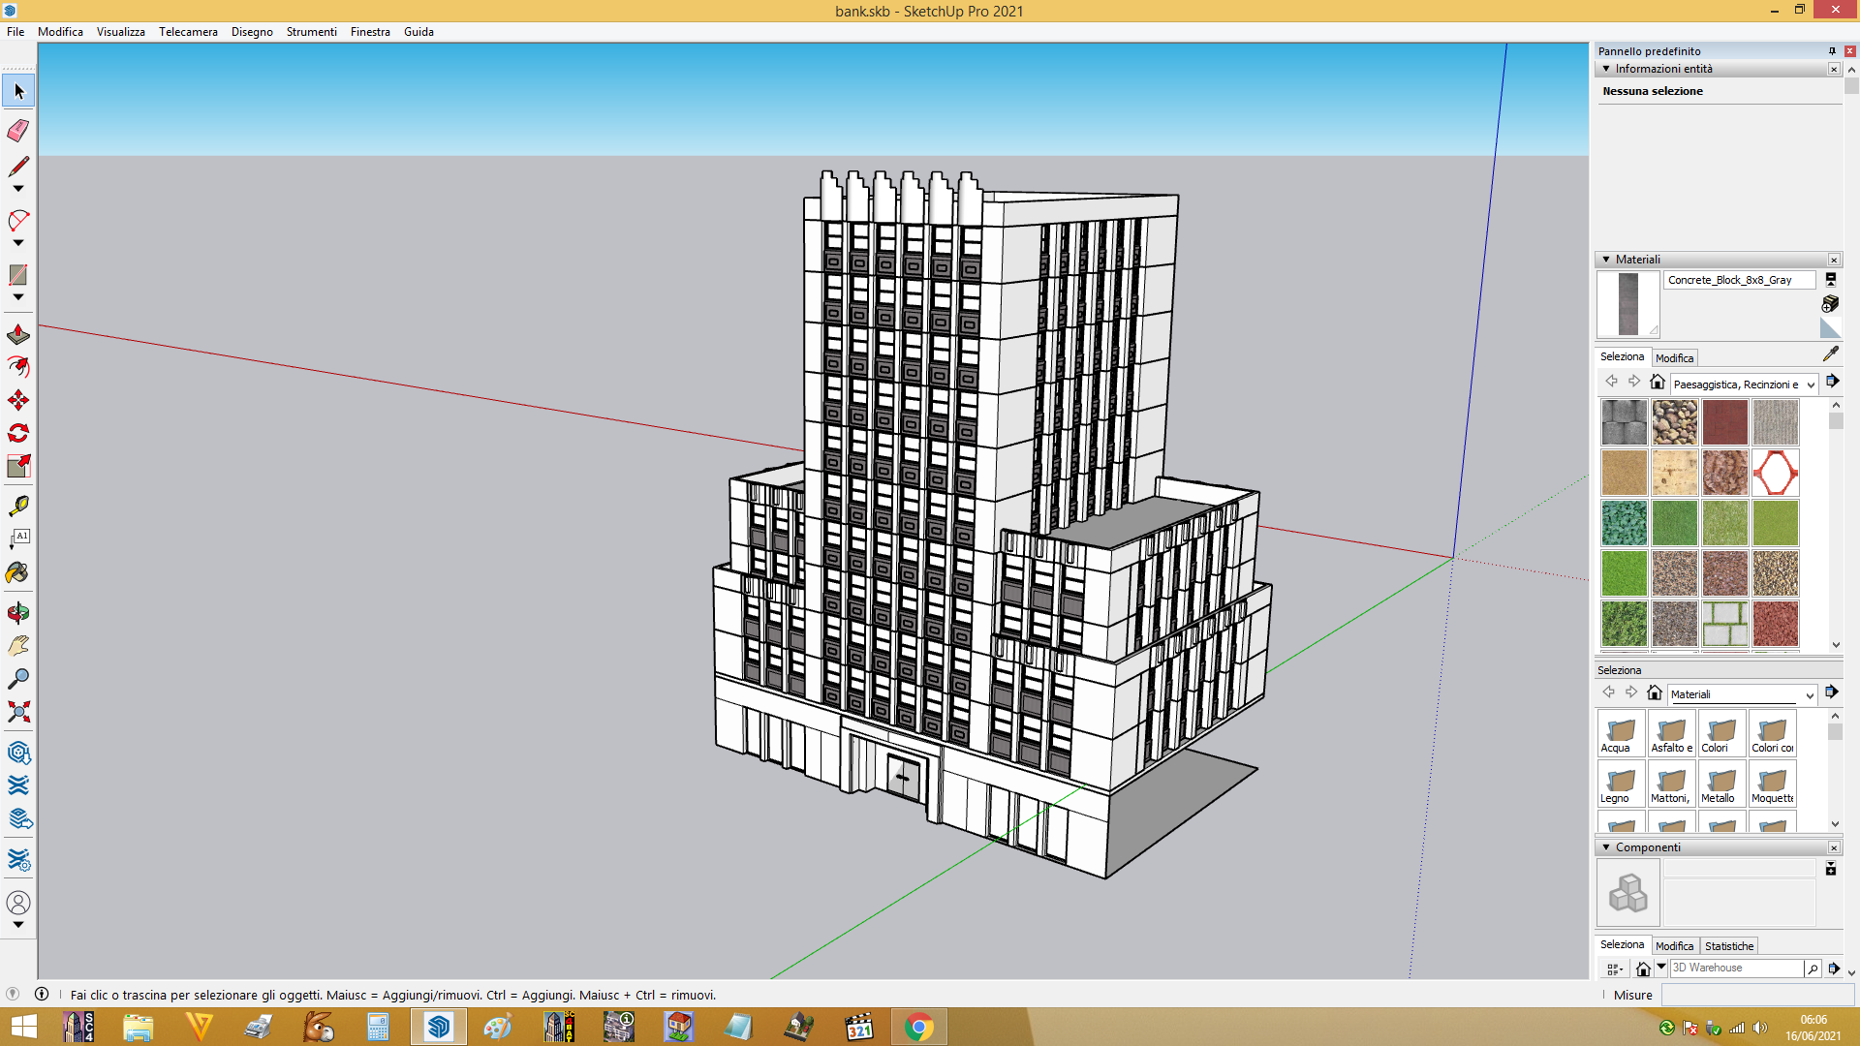The height and width of the screenshot is (1046, 1860).
Task: Select the red brick material swatch
Action: (x=1725, y=422)
